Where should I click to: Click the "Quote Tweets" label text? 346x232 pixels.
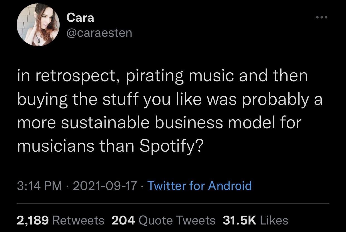(177, 220)
